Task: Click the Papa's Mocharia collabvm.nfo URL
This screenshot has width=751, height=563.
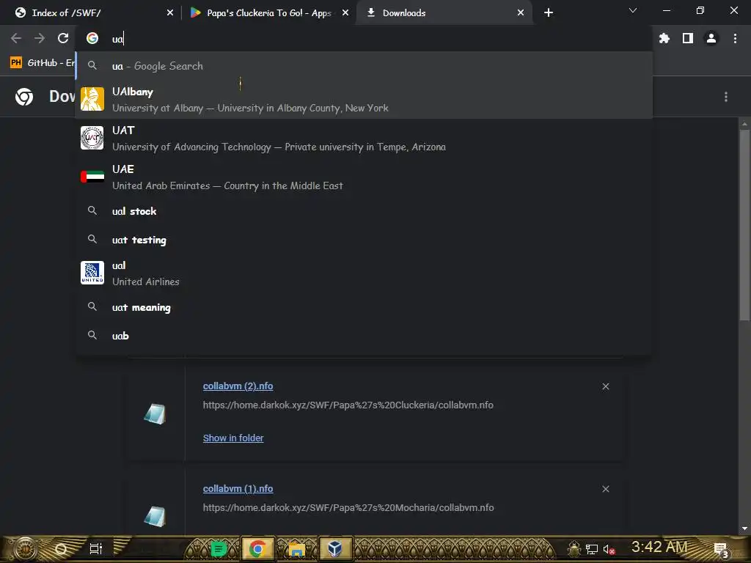Action: point(348,507)
